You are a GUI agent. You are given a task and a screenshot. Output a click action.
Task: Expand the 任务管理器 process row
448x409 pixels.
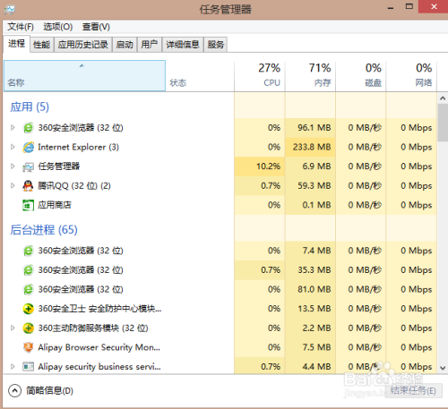tap(13, 166)
